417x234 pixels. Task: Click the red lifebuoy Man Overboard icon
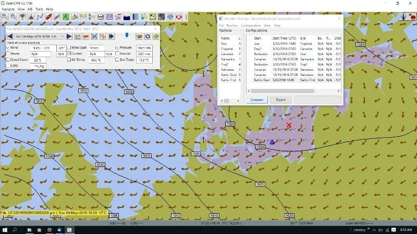pos(179,17)
